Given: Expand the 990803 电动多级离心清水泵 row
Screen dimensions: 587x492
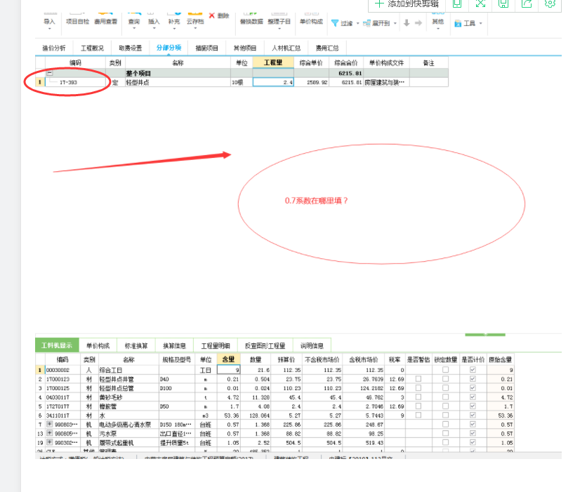Looking at the screenshot, I should pos(49,424).
